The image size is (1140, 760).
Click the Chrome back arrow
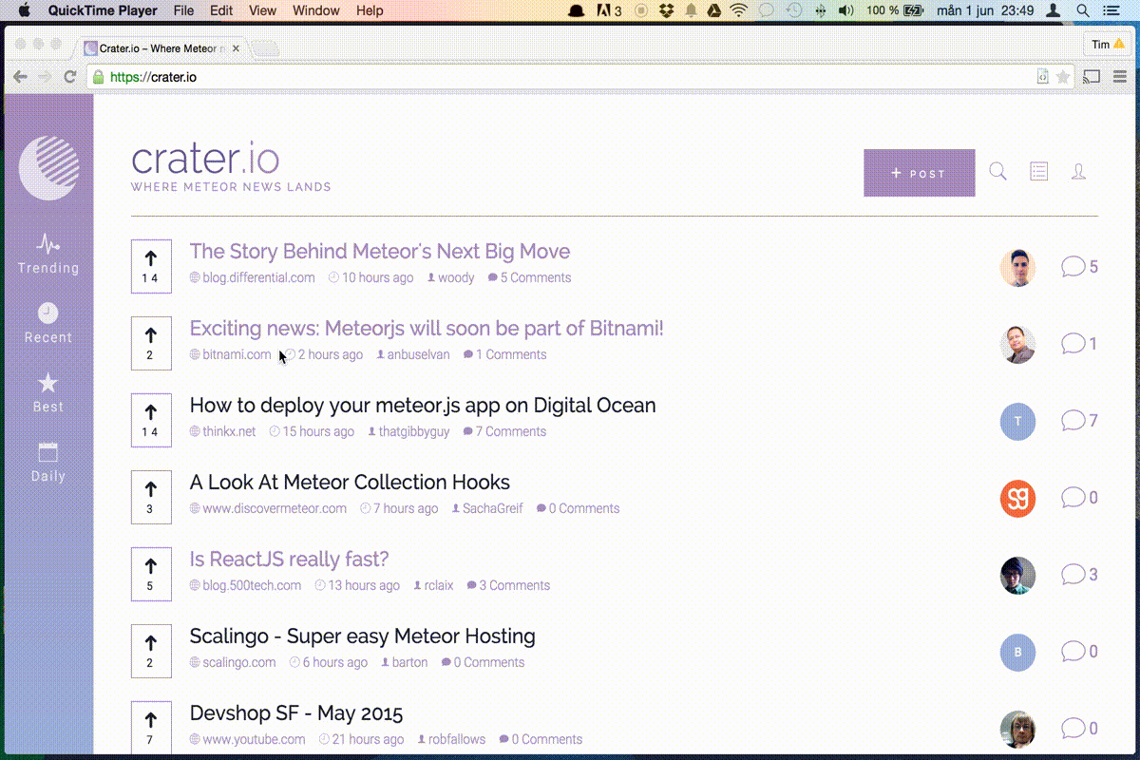click(20, 77)
